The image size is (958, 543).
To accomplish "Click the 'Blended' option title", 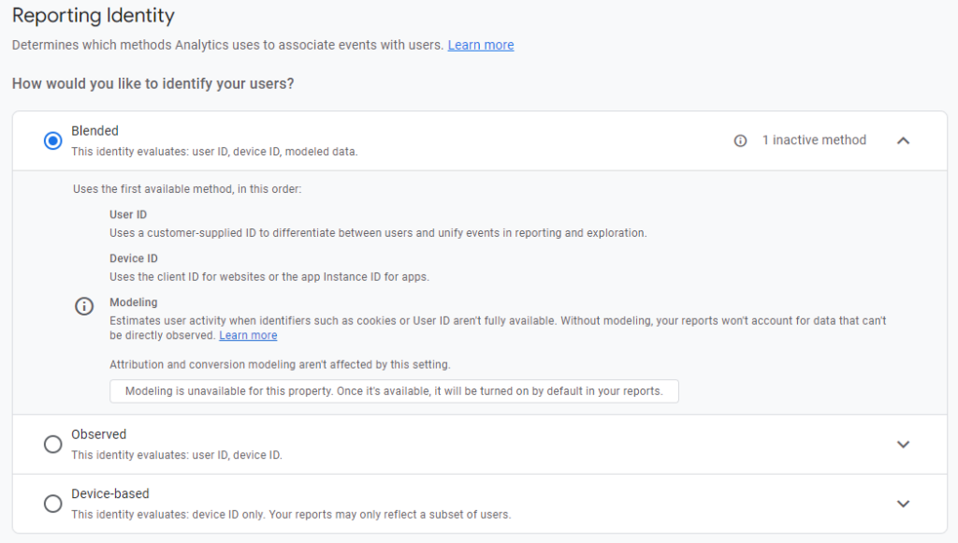I will (x=94, y=131).
